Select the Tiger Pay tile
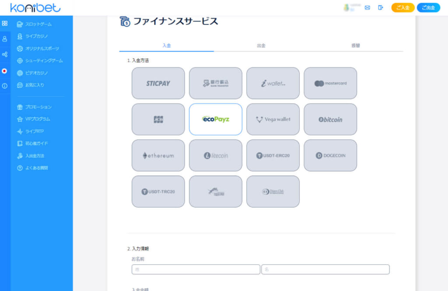The image size is (448, 291). [x=216, y=191]
